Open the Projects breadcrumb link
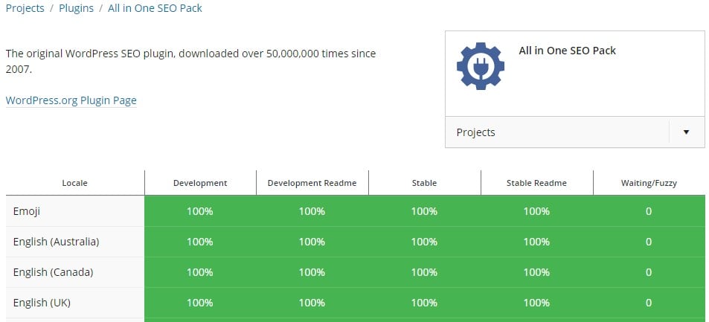 (25, 8)
